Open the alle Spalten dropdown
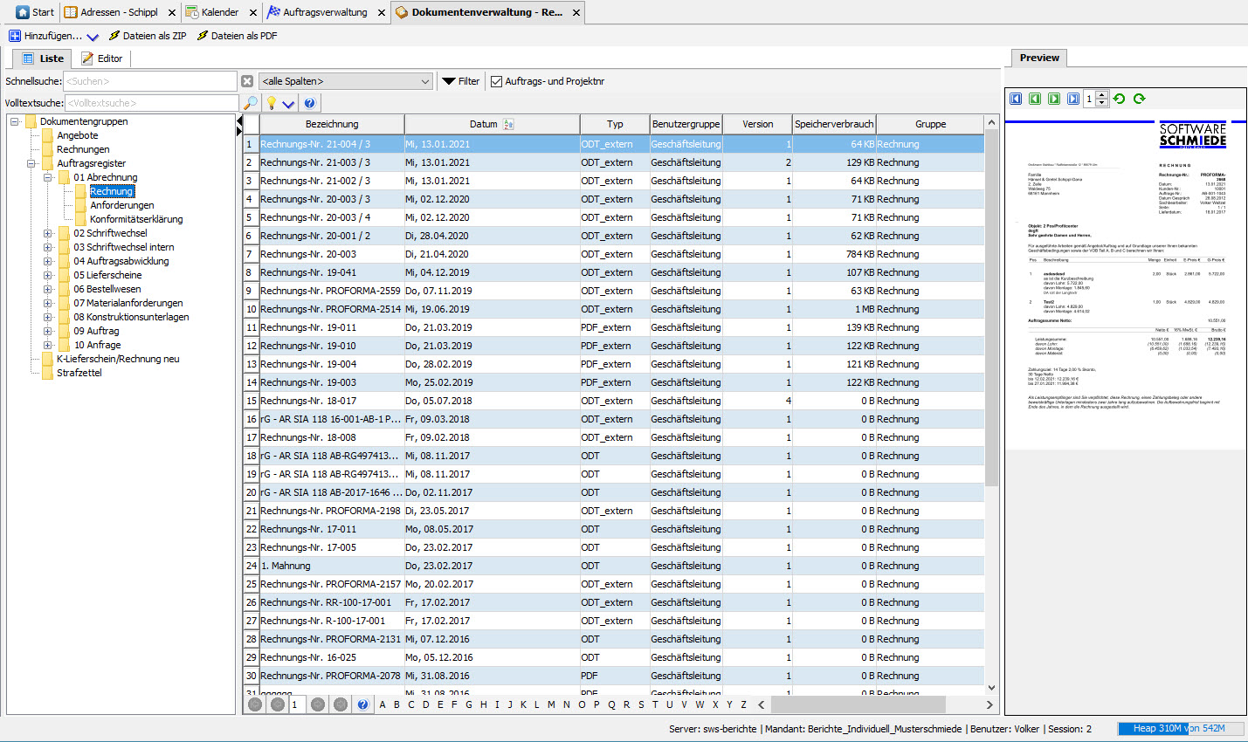This screenshot has height=742, width=1248. [x=347, y=81]
